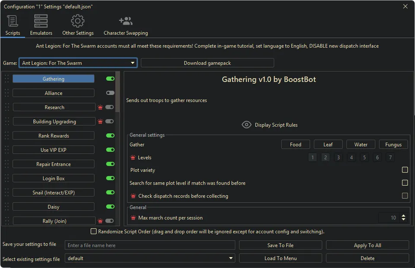Click Display Script Rules label
Screen dimensions: 415x268
click(276, 125)
